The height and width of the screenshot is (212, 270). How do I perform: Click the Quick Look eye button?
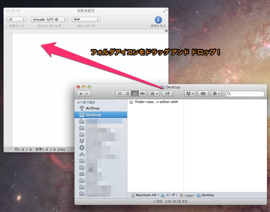click(203, 94)
